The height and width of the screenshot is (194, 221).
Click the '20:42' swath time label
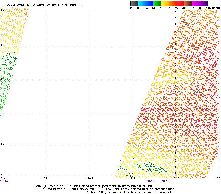(x=165, y=181)
